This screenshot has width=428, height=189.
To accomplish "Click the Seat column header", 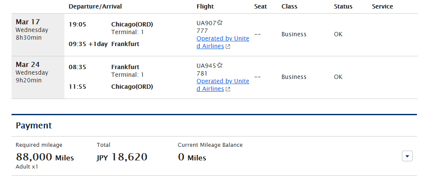I will tap(260, 6).
